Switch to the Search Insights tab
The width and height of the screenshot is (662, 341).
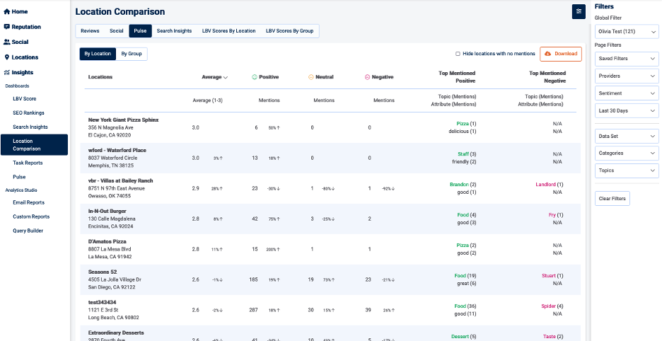click(174, 31)
